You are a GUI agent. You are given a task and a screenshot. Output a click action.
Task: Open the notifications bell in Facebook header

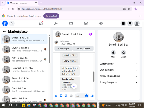click(x=130, y=24)
